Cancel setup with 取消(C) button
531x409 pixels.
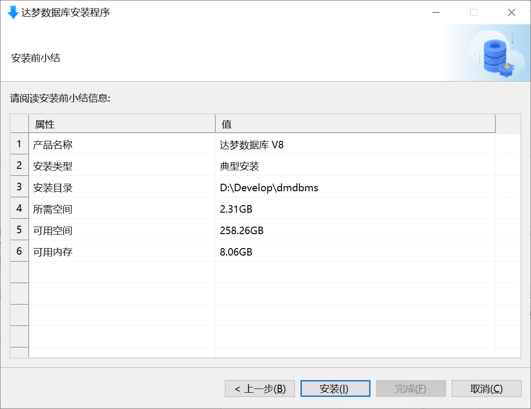pos(486,388)
